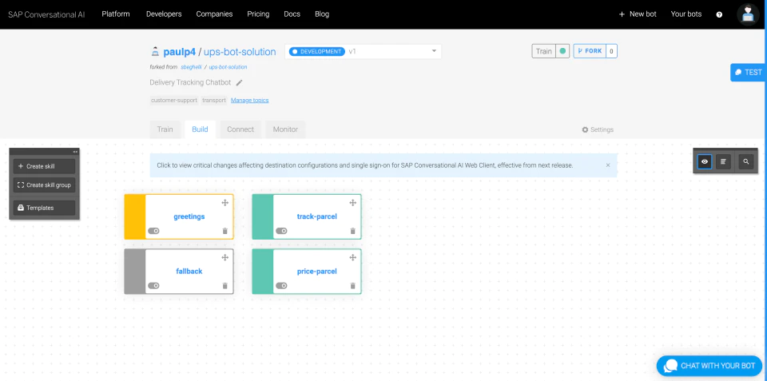767x381 pixels.
Task: Switch to the Monitor tab
Action: point(285,129)
